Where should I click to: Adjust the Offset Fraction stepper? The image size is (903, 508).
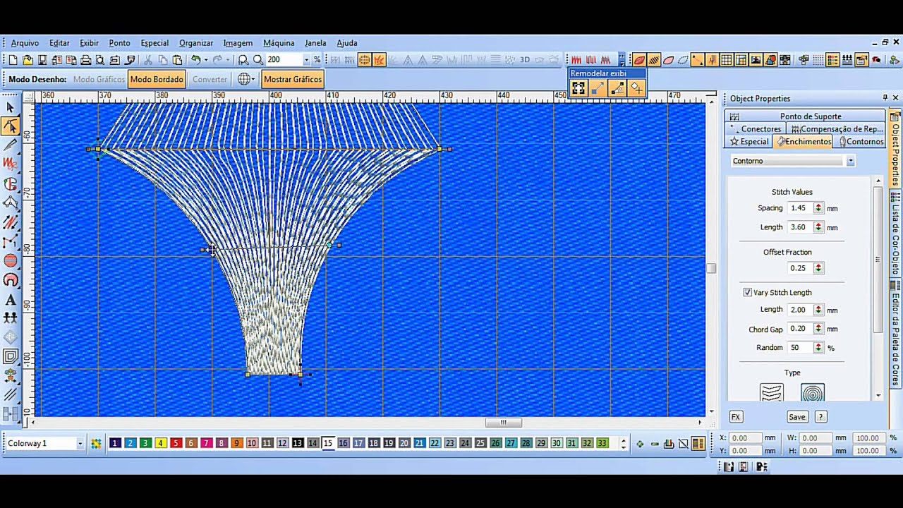tap(818, 268)
